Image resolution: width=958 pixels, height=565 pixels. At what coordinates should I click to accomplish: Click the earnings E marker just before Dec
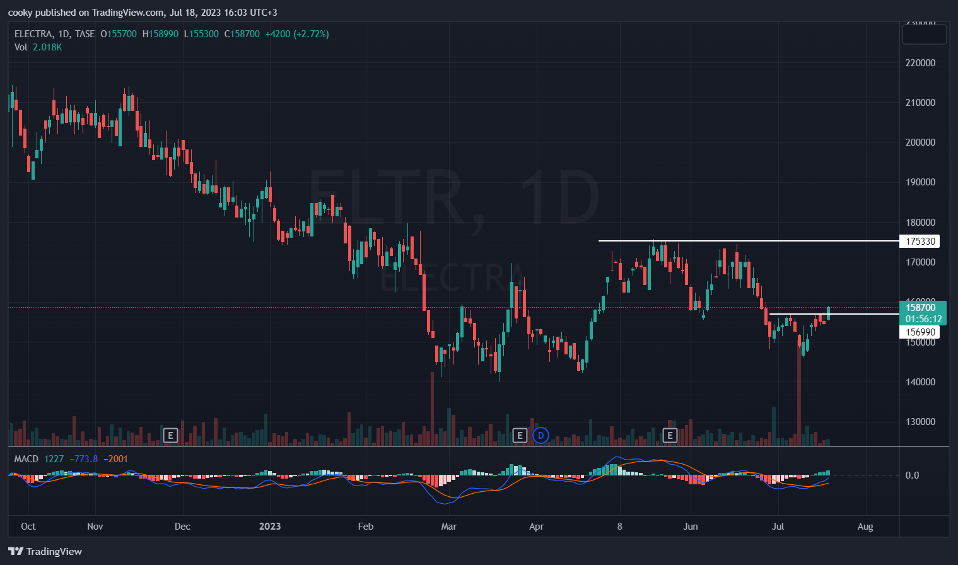pyautogui.click(x=170, y=435)
